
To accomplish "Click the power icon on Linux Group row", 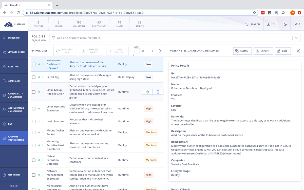I will pos(147,92).
